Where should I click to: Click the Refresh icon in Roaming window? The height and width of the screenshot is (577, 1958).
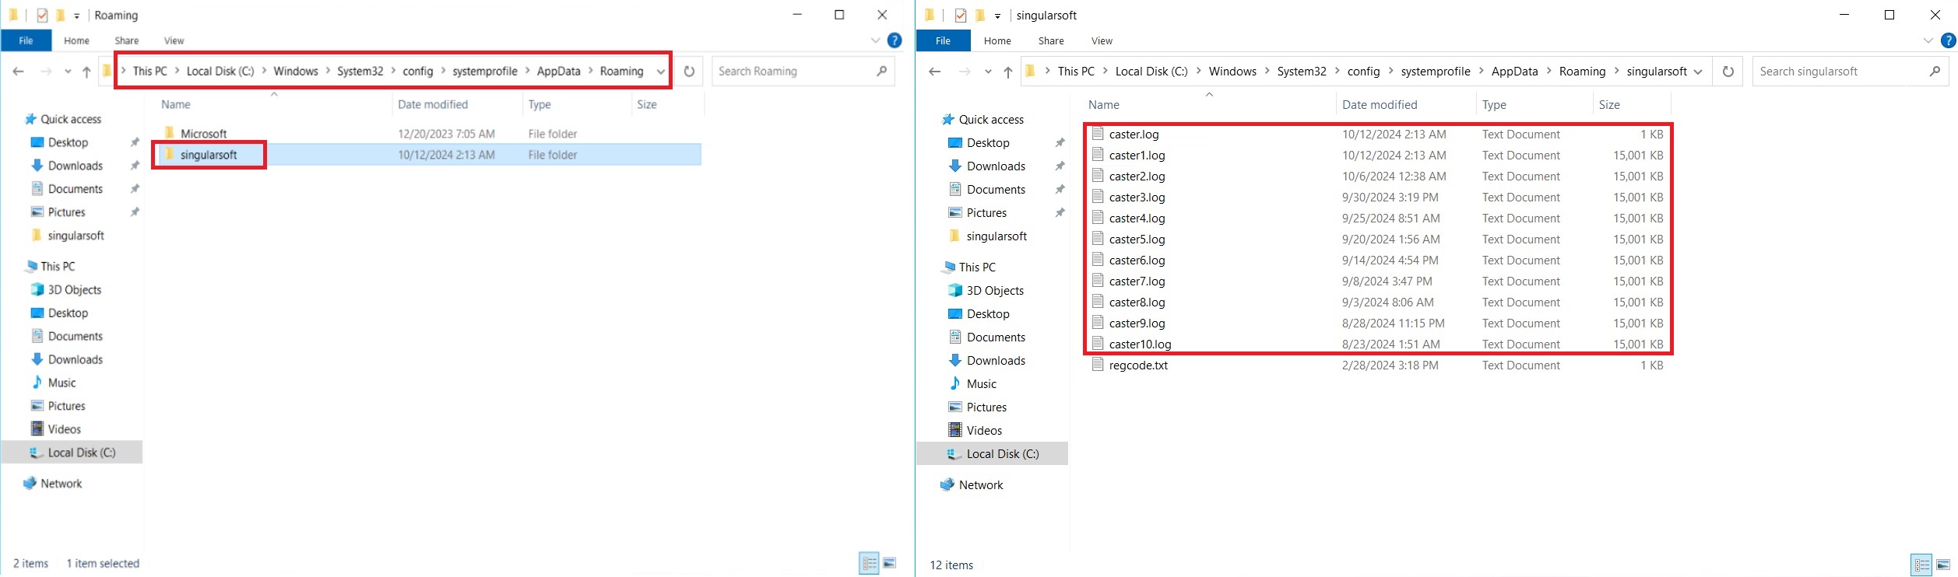pyautogui.click(x=689, y=72)
